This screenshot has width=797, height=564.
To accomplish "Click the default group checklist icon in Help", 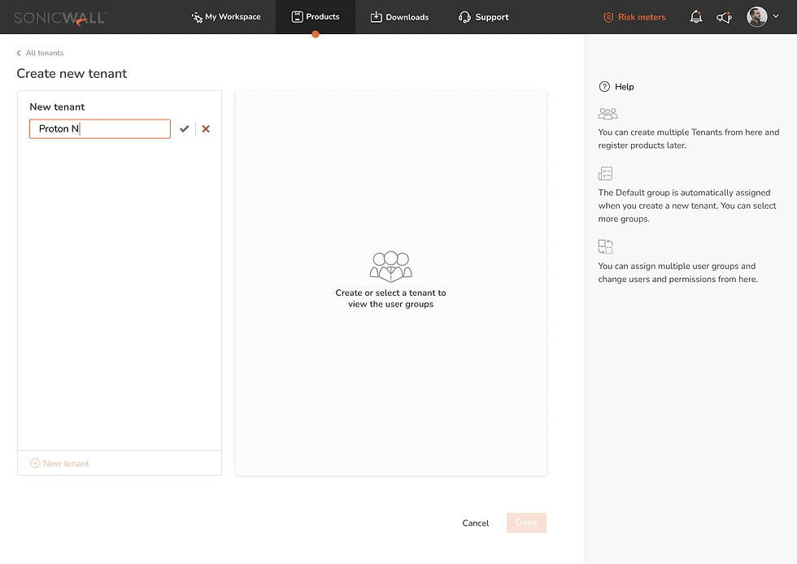I will pos(605,174).
